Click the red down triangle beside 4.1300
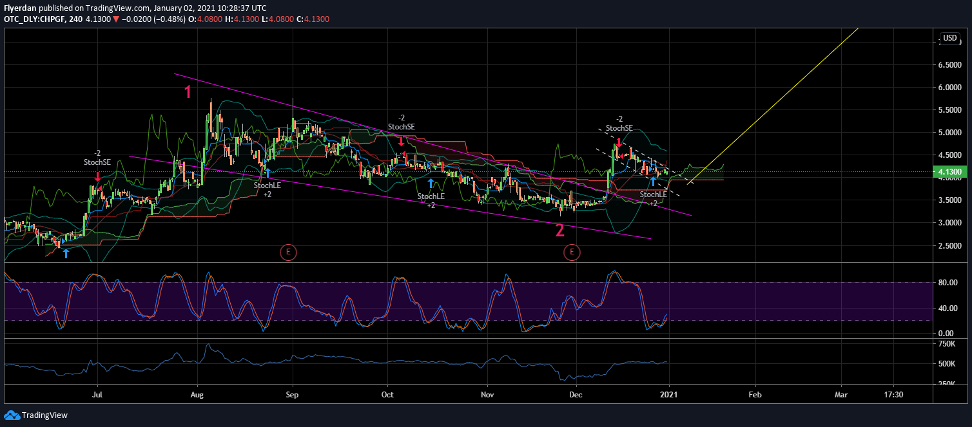 115,19
